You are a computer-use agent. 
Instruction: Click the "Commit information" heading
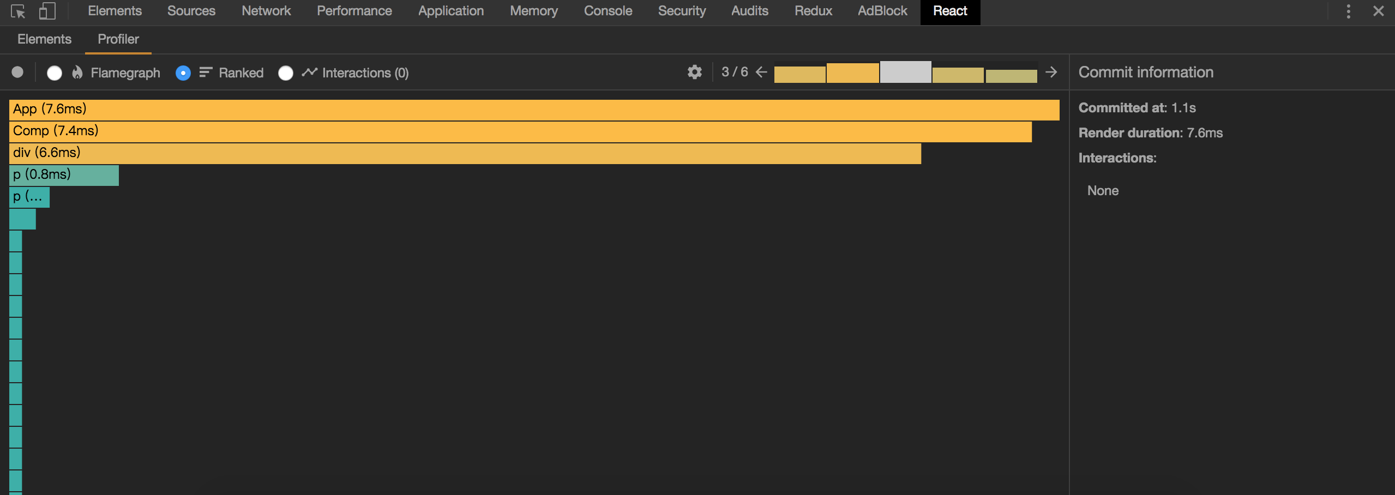click(x=1146, y=72)
